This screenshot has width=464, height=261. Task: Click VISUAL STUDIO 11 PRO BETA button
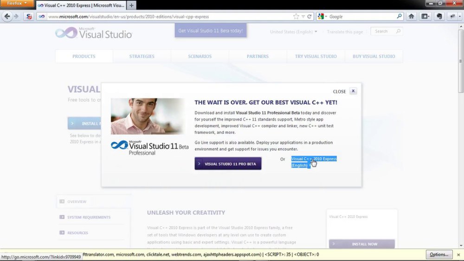[228, 163]
